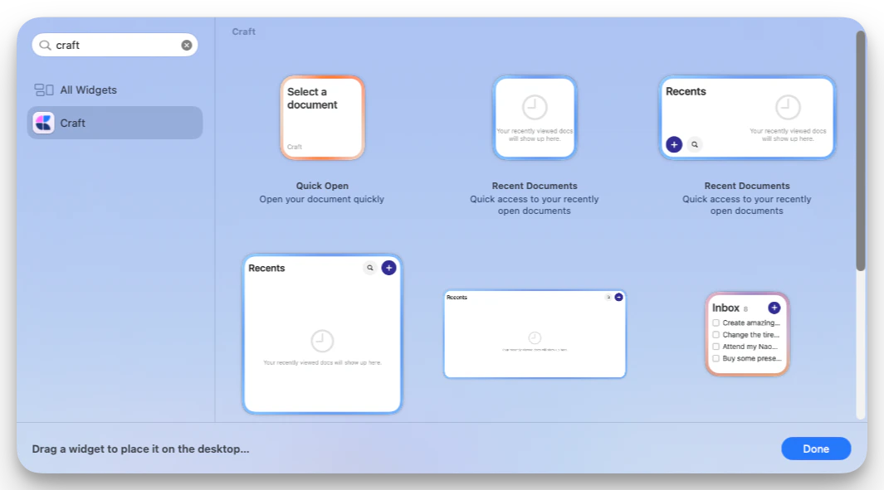
Task: Select Craft in the sidebar list
Action: (x=115, y=123)
